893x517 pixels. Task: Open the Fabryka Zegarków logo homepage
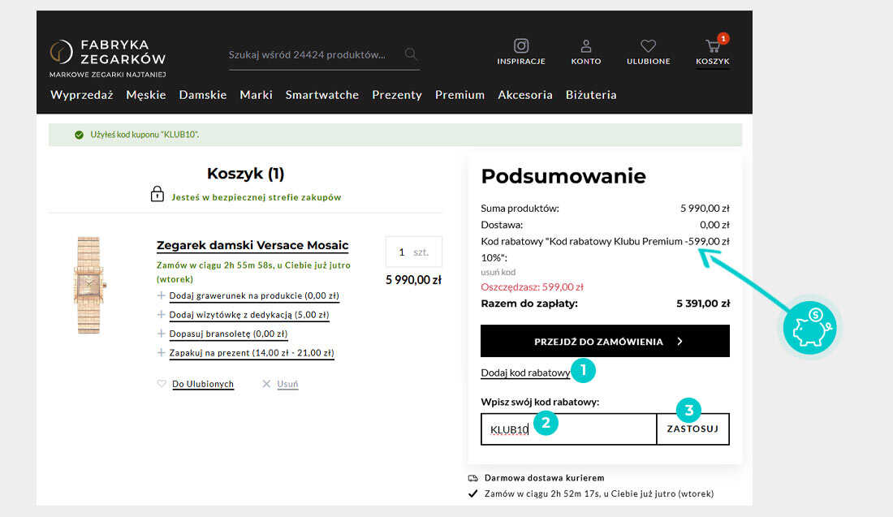tap(108, 58)
